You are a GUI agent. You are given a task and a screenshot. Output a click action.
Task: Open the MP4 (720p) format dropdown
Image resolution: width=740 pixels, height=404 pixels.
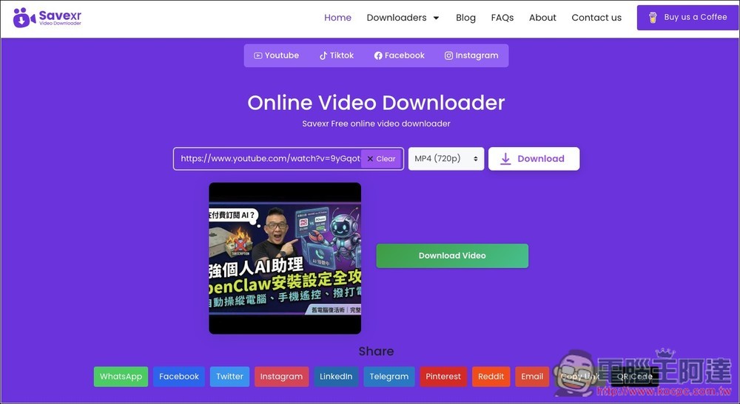tap(446, 159)
